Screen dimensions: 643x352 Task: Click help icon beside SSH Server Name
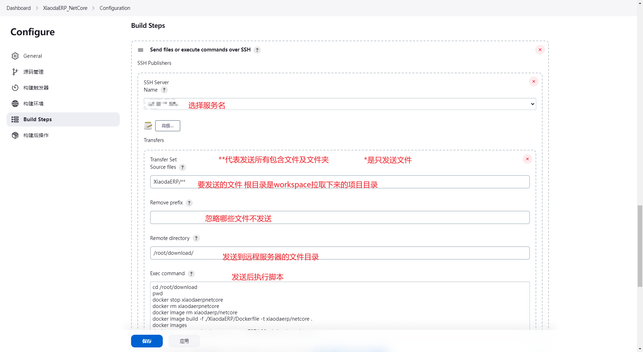point(164,90)
